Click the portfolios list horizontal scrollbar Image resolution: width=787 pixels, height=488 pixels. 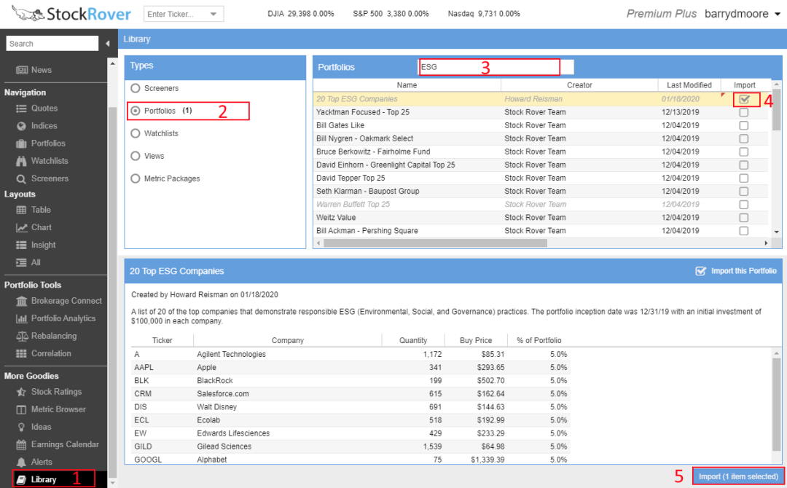coord(435,243)
